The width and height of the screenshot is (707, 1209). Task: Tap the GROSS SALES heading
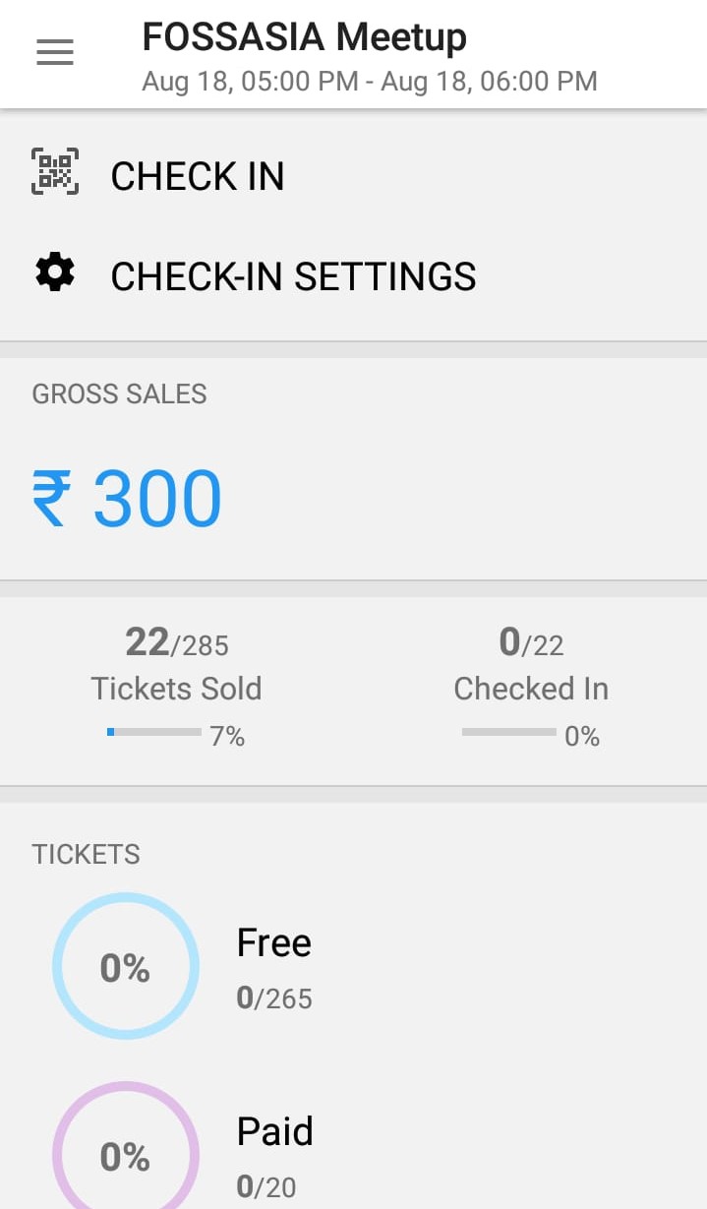(x=119, y=393)
